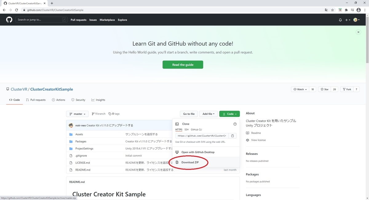Bookmark this page with the star icon
Viewport: 369px width, 200px height.
coord(332,10)
